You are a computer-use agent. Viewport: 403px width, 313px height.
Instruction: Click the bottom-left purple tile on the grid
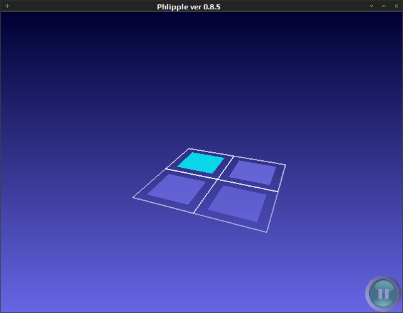pos(176,189)
